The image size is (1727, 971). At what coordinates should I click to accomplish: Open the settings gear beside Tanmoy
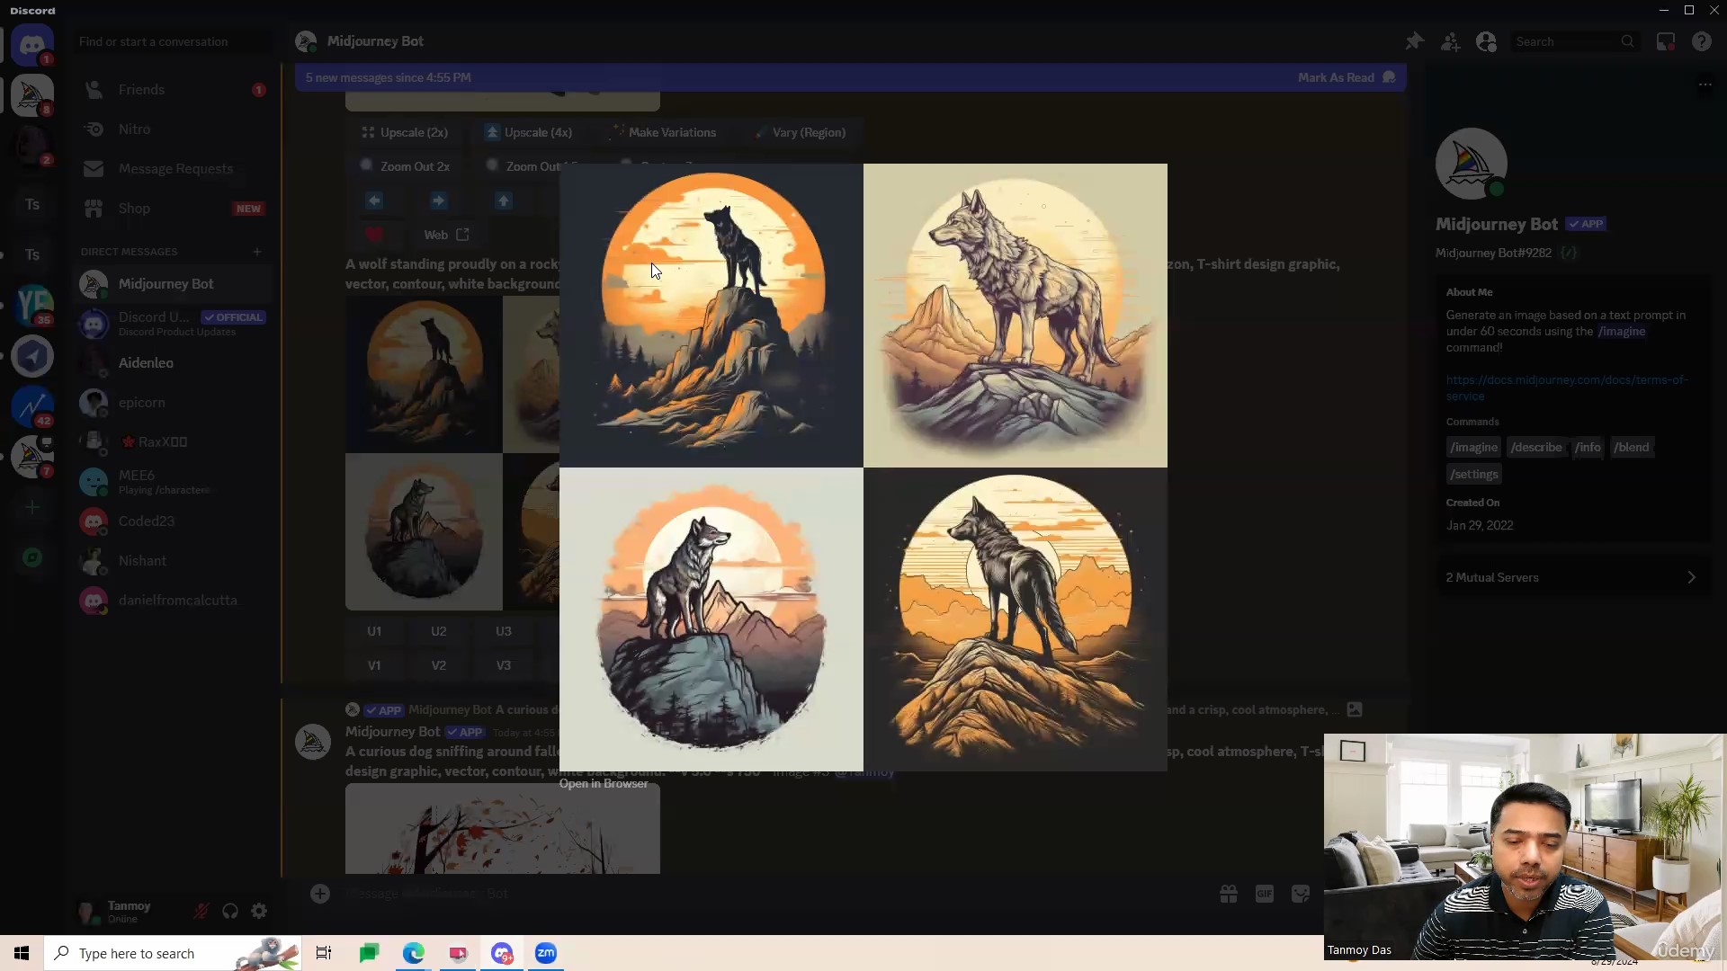259,911
